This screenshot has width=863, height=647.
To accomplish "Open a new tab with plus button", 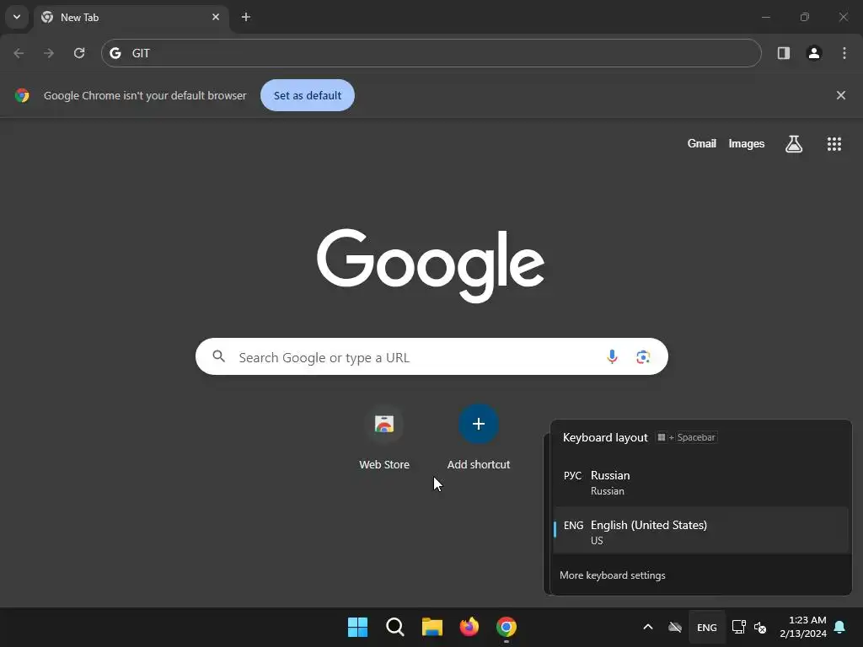I will pyautogui.click(x=246, y=17).
